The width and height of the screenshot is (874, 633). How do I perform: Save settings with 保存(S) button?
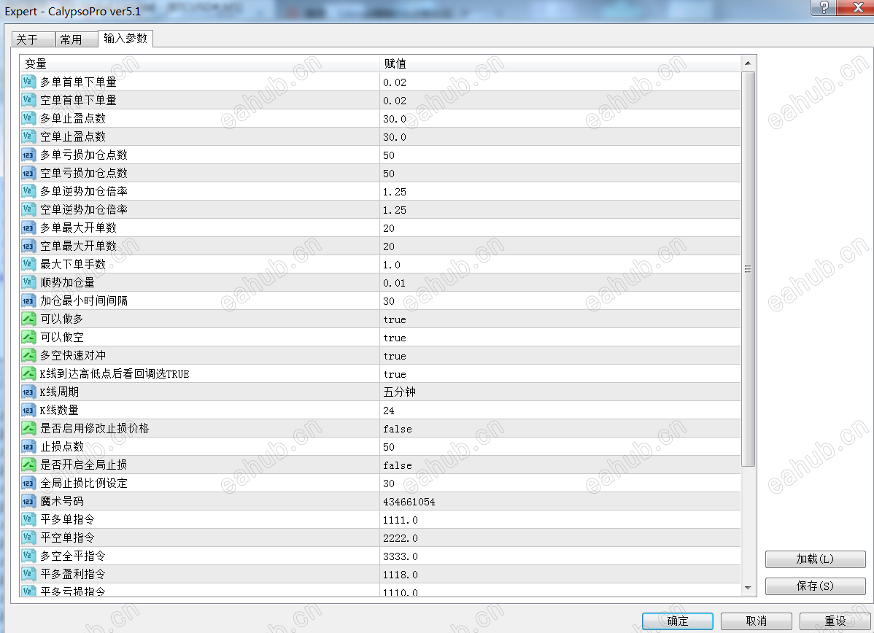point(815,586)
